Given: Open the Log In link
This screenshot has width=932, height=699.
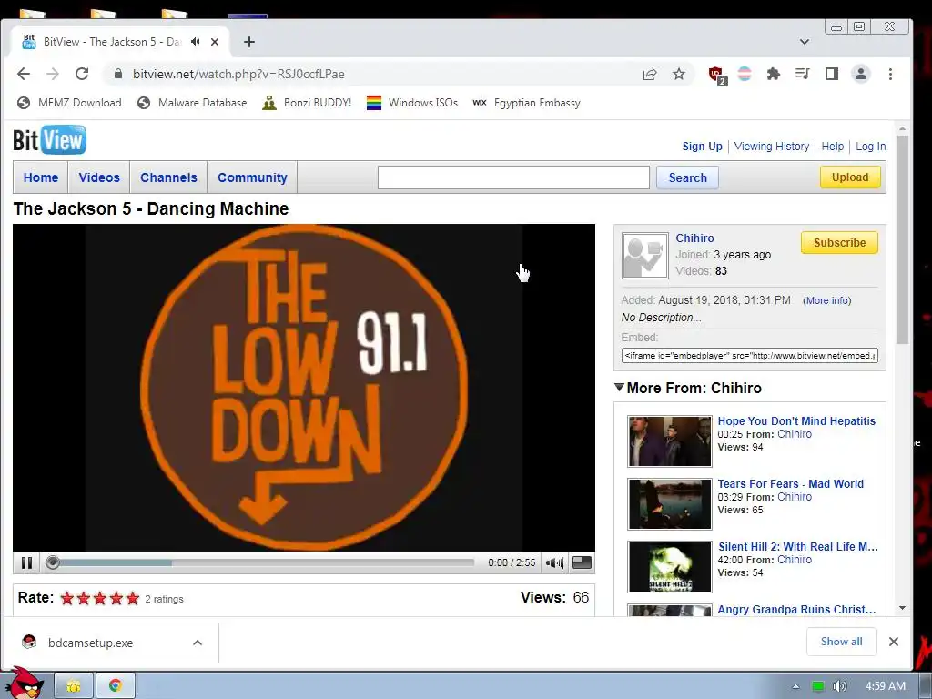Looking at the screenshot, I should [871, 147].
